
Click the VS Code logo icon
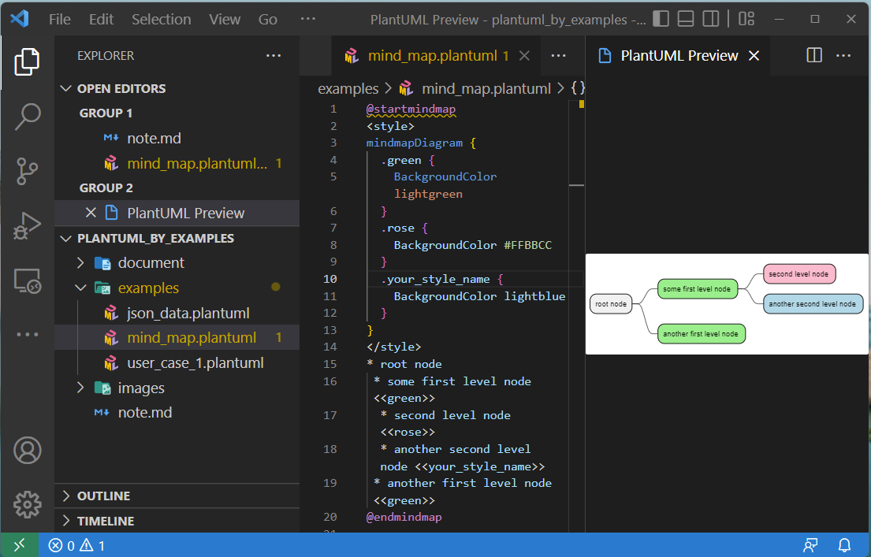tap(20, 19)
